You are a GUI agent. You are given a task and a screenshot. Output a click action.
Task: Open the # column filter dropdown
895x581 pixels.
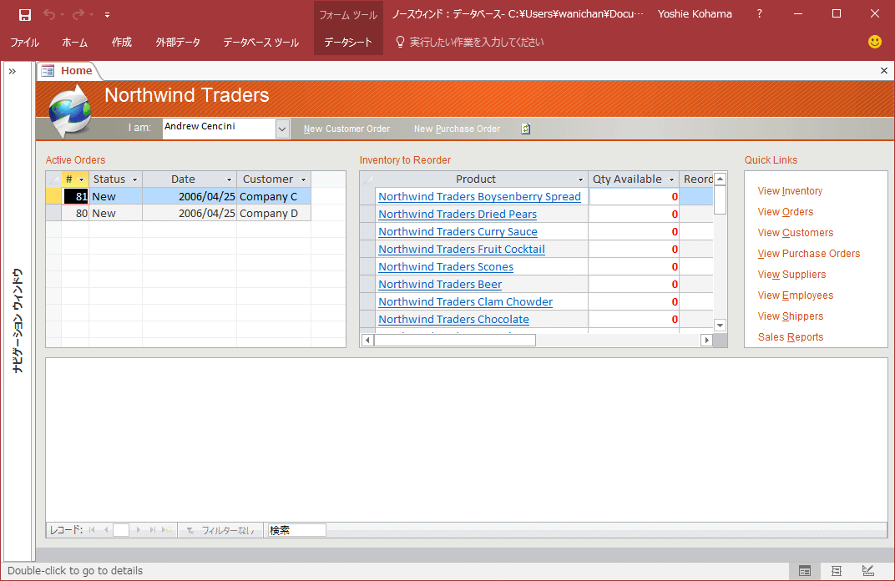(82, 179)
